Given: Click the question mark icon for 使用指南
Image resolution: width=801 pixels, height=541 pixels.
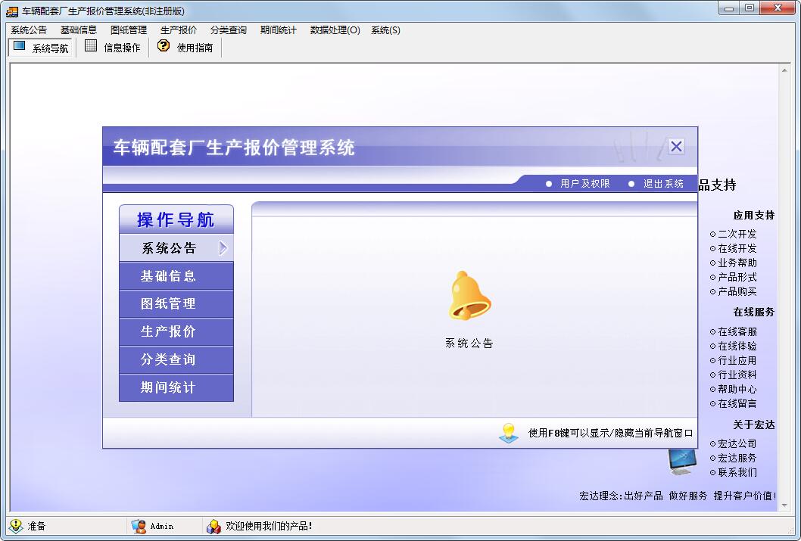Looking at the screenshot, I should tap(164, 46).
